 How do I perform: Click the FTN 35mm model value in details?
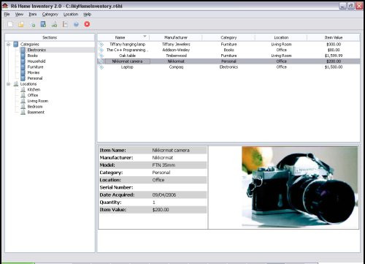(x=164, y=165)
